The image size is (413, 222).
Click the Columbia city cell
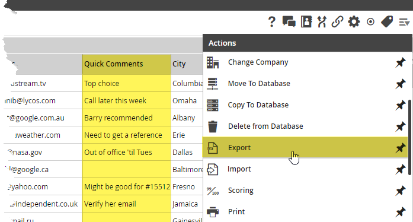(187, 84)
